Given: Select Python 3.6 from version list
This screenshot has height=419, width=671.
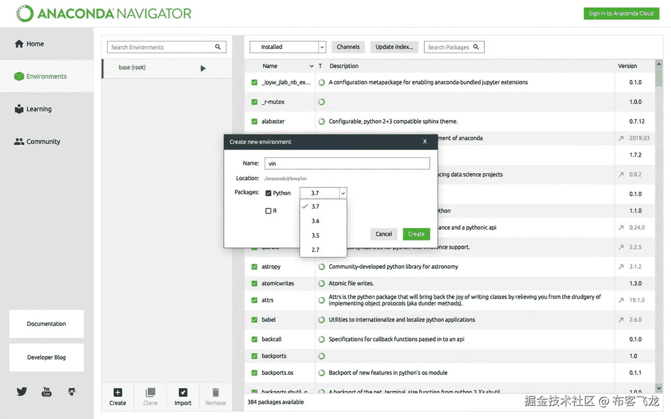Looking at the screenshot, I should [323, 221].
